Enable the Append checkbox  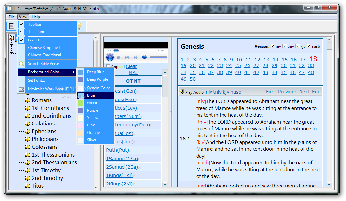[108, 66]
